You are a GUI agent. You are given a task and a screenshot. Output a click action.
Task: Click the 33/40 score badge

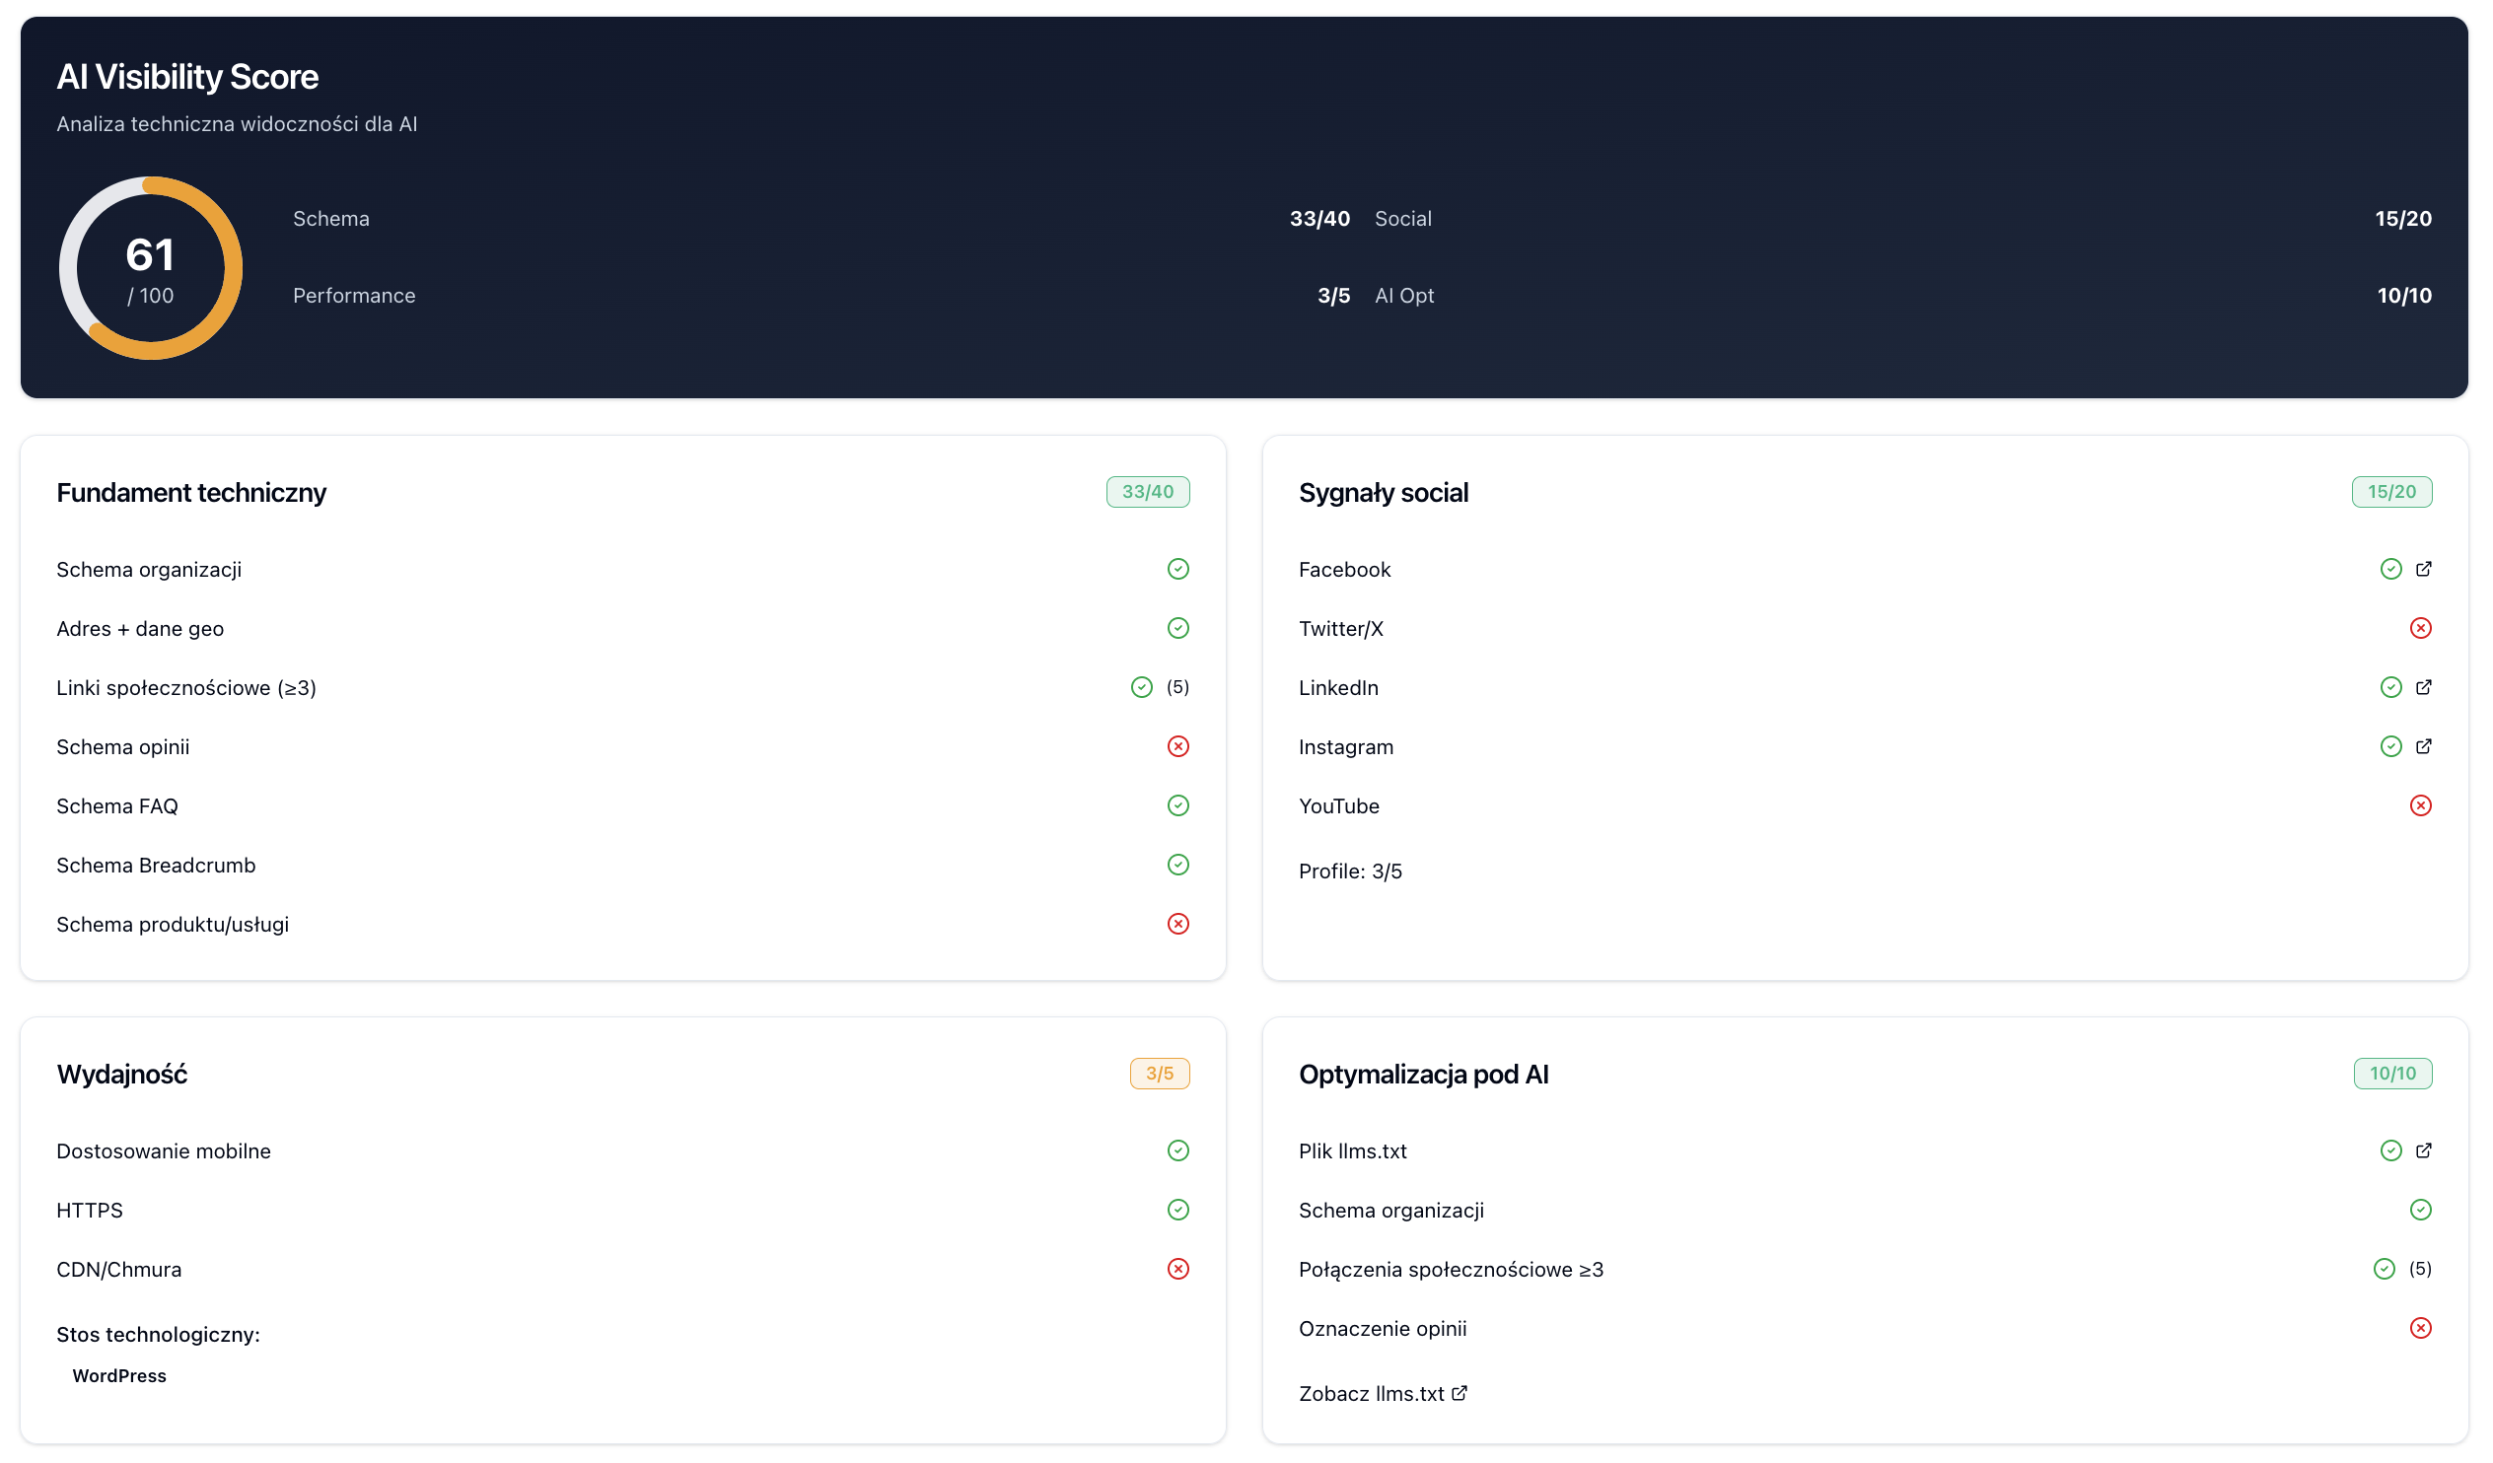(x=1148, y=492)
